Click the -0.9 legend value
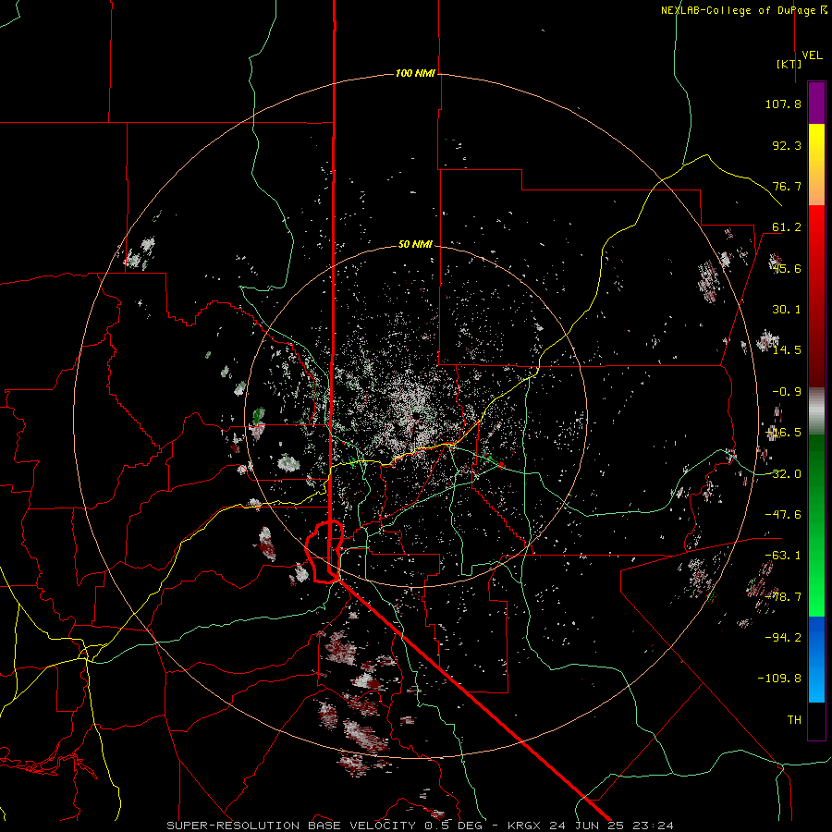Screen dimensions: 832x832 coord(787,392)
